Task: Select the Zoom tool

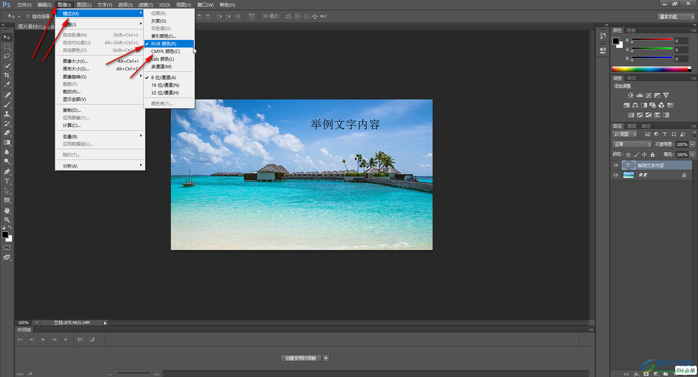Action: click(7, 220)
